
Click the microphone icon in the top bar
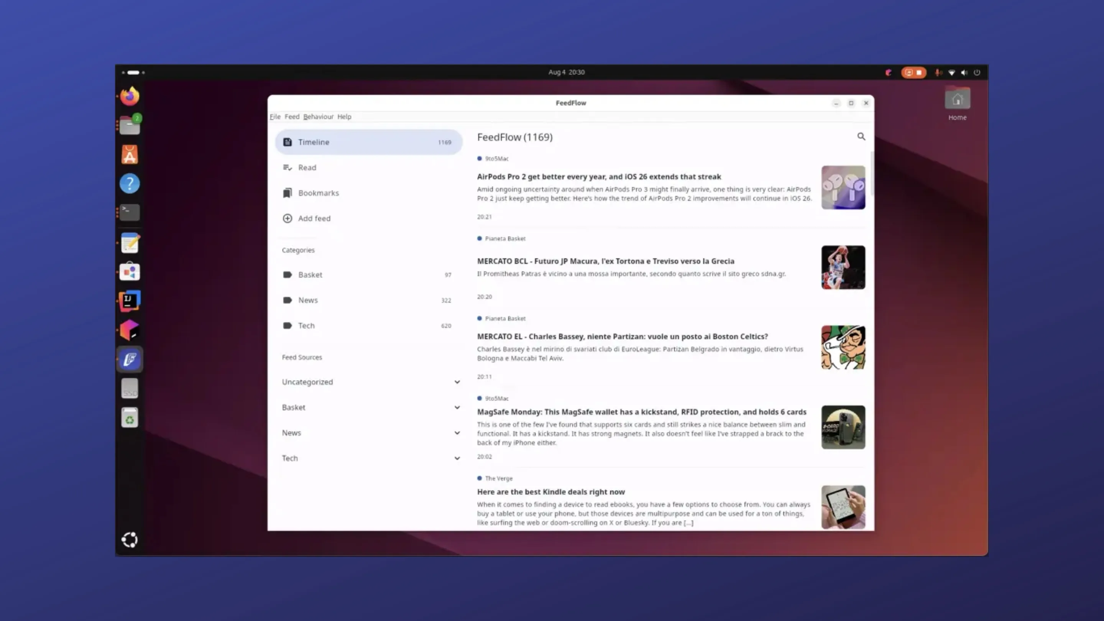pyautogui.click(x=938, y=72)
